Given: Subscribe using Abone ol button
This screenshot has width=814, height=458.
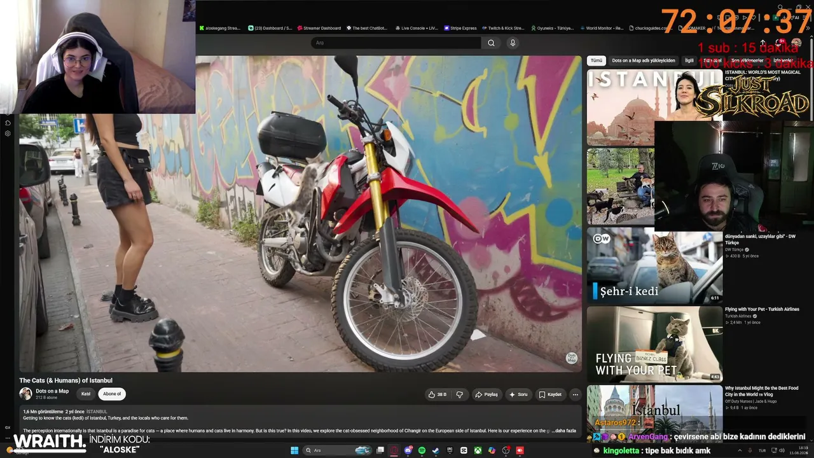Looking at the screenshot, I should point(112,394).
